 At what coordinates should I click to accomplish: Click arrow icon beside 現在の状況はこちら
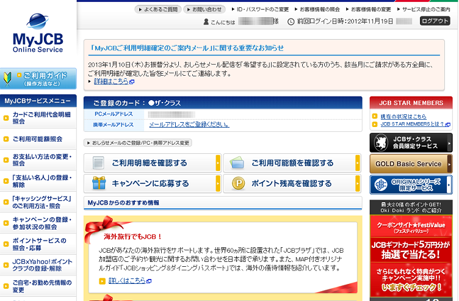coord(375,116)
